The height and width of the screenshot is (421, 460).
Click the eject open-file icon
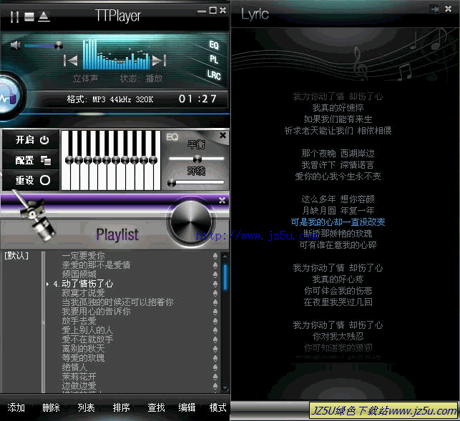(44, 16)
